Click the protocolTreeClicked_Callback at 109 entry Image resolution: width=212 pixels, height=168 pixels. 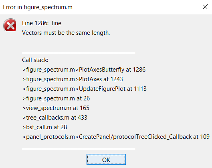click(x=116, y=137)
